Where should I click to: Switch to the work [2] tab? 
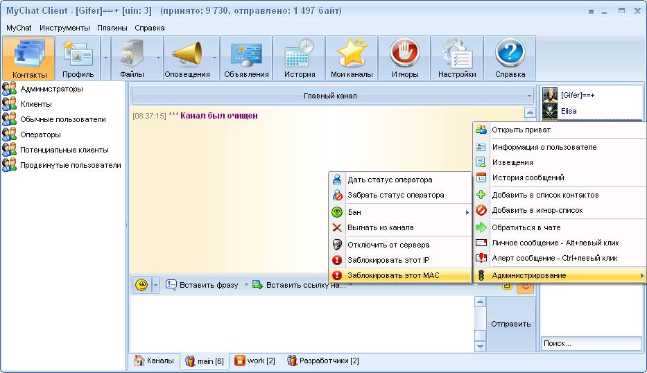click(255, 361)
